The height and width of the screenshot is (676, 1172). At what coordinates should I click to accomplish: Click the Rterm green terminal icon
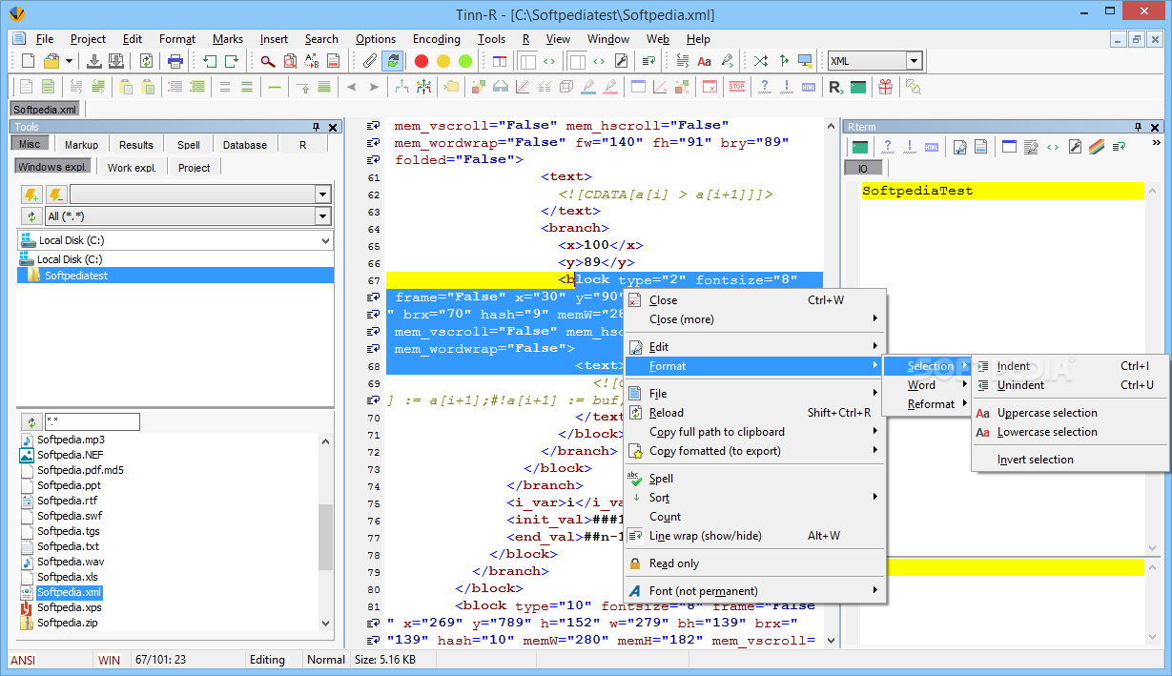(860, 147)
